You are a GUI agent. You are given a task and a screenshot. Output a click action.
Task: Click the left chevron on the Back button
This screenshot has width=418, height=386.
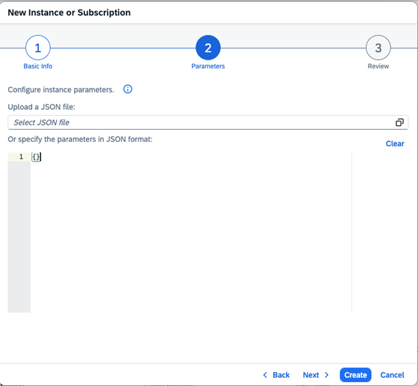pos(265,375)
